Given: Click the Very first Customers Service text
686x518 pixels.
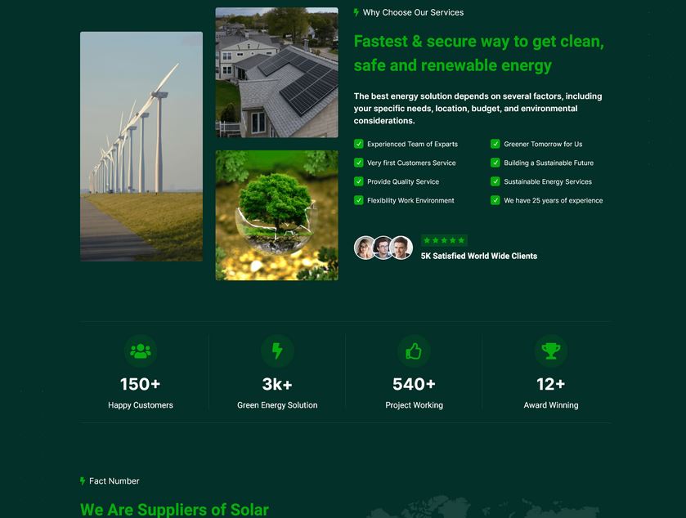Looking at the screenshot, I should point(412,163).
